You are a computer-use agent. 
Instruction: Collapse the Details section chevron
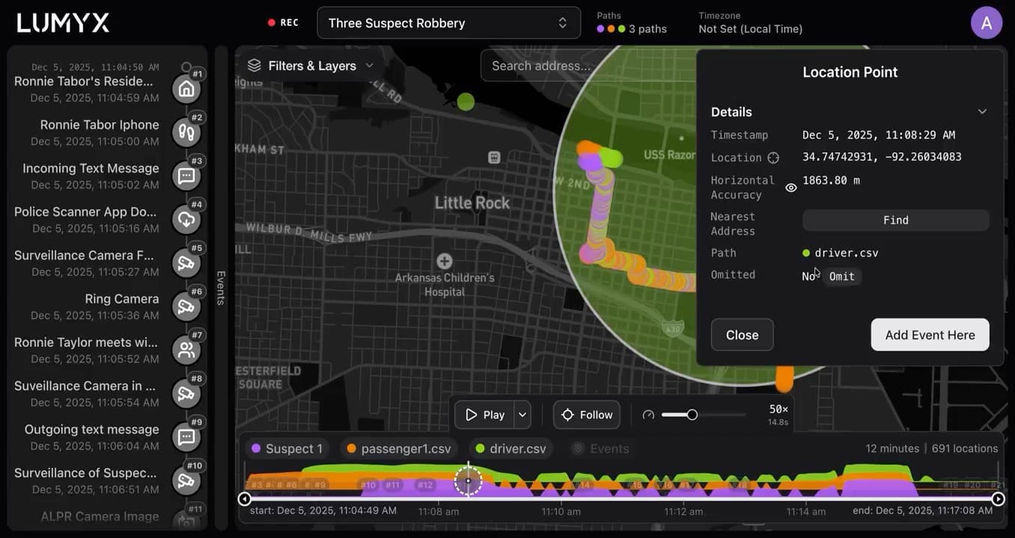982,111
